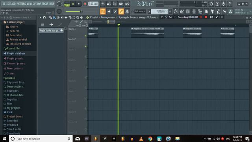Select Plugin database in browser
Image resolution: width=252 pixels, height=142 pixels.
pos(16,54)
